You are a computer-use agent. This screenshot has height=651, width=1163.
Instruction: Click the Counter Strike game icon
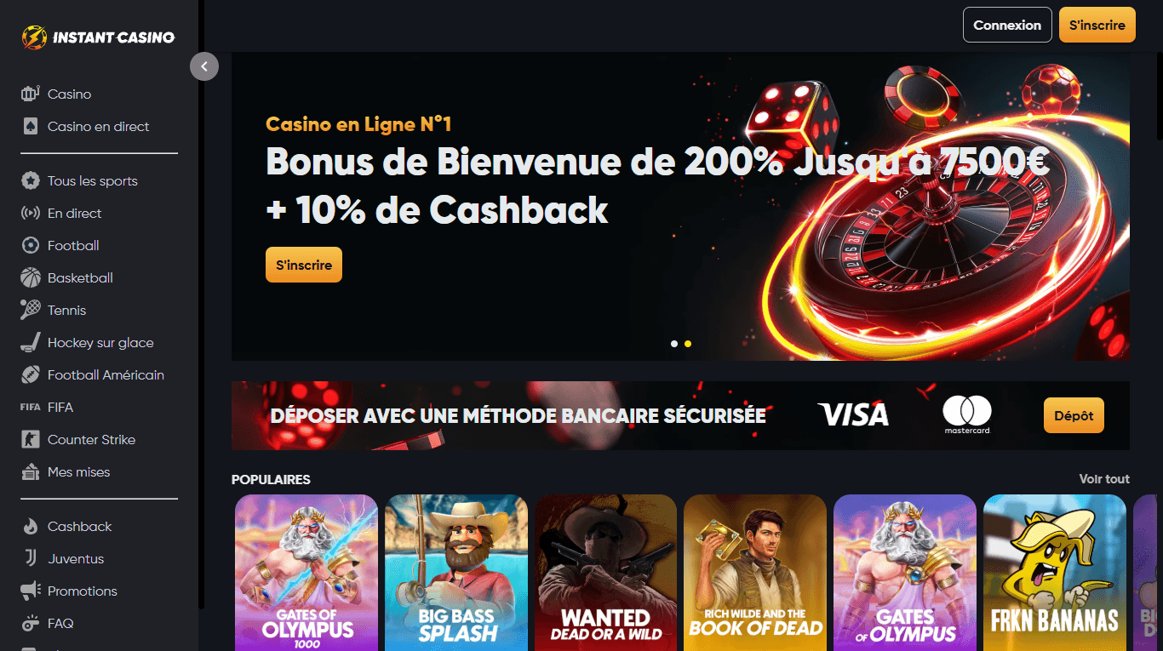point(31,439)
